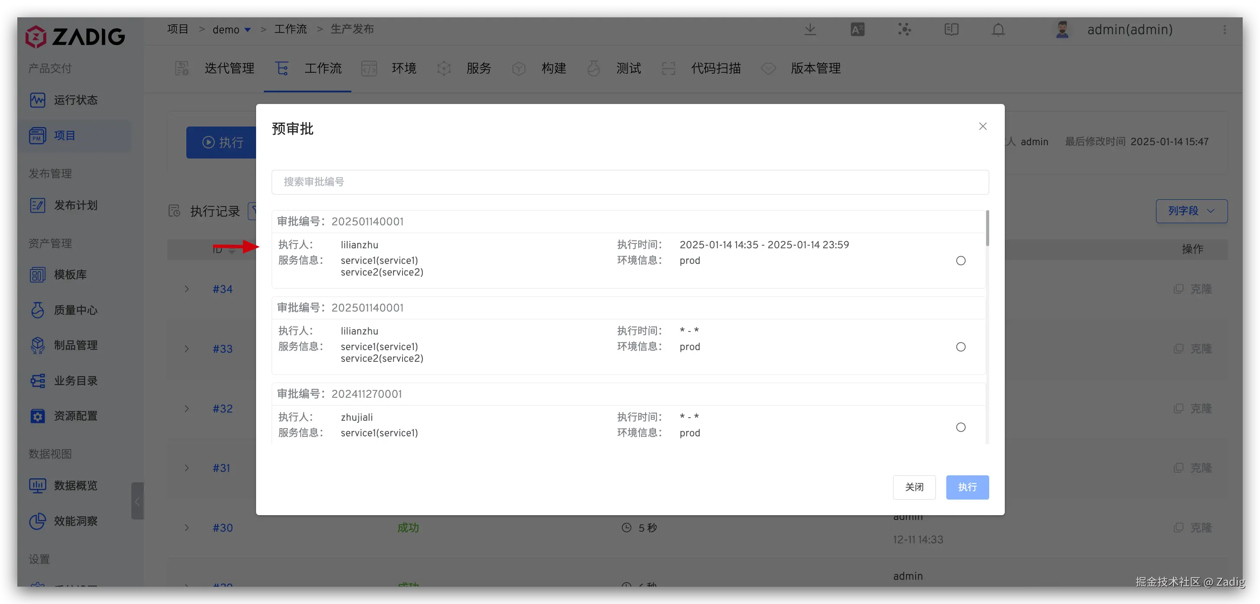The height and width of the screenshot is (604, 1260).
Task: Select approval 202411270001 radio button
Action: pos(960,427)
